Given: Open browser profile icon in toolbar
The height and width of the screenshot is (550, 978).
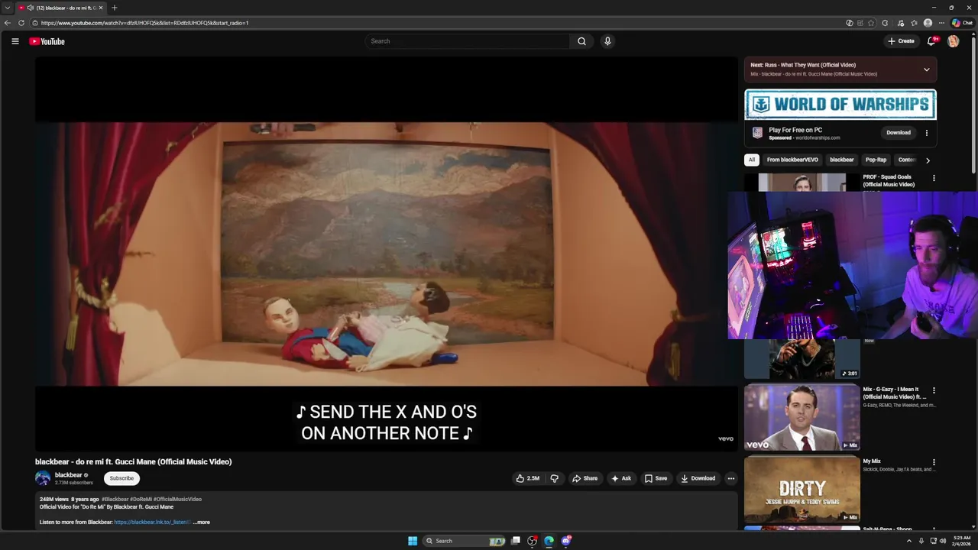Looking at the screenshot, I should click(928, 23).
